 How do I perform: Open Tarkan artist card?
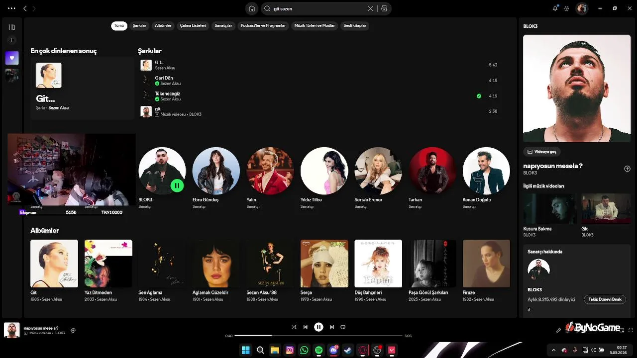pos(432,178)
